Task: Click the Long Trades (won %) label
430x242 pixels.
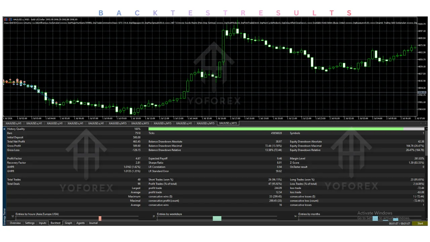Action: click(x=302, y=179)
